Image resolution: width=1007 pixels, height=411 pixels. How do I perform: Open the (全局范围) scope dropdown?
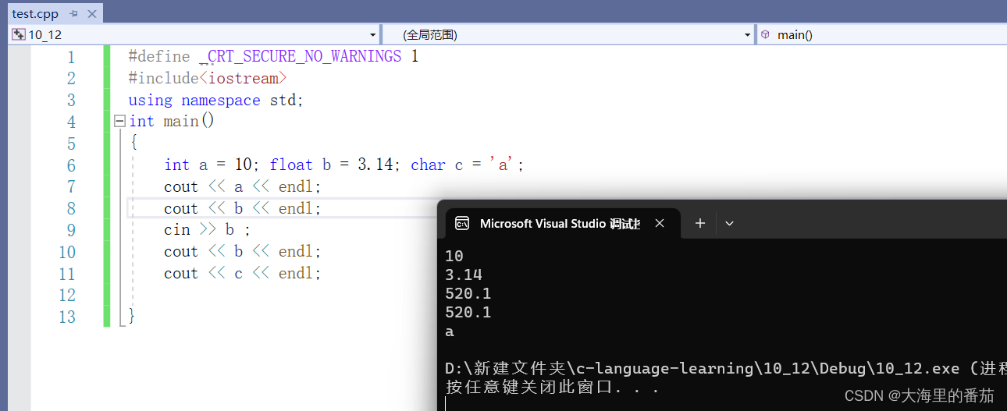click(x=747, y=35)
